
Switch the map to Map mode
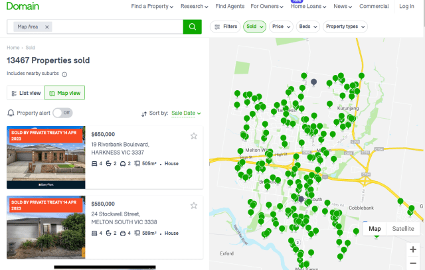click(375, 229)
